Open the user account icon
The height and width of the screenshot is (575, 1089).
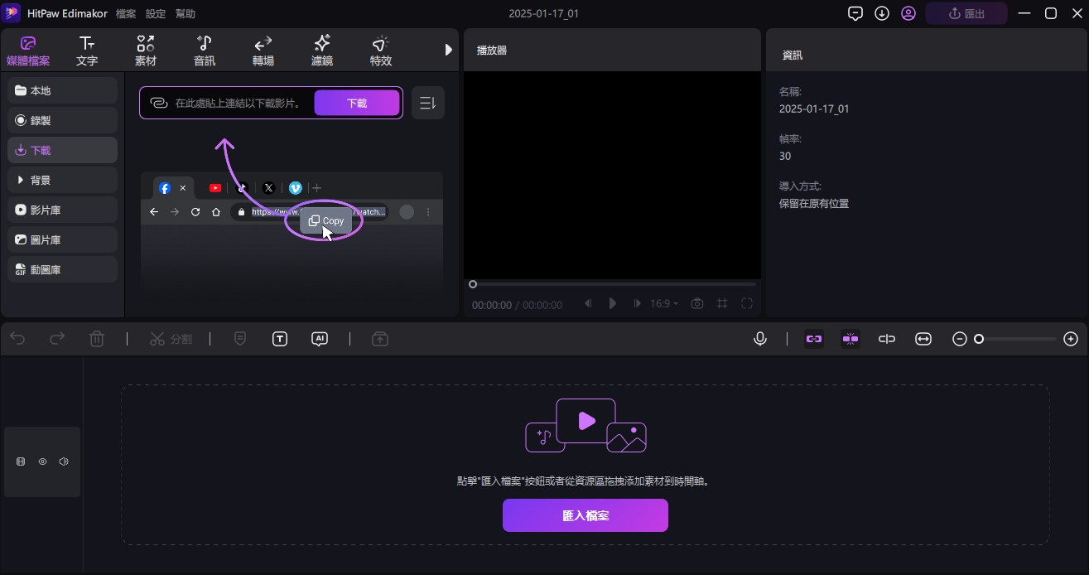pos(908,13)
